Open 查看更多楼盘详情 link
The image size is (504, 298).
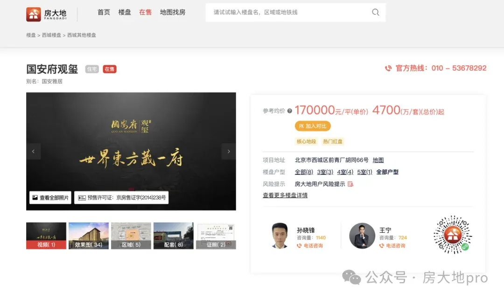[x=285, y=195]
